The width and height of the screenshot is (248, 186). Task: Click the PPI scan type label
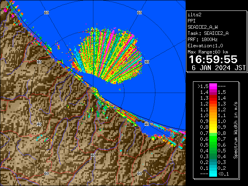click(x=191, y=21)
